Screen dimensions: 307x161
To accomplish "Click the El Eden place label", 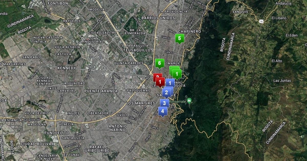I will [x=292, y=35].
